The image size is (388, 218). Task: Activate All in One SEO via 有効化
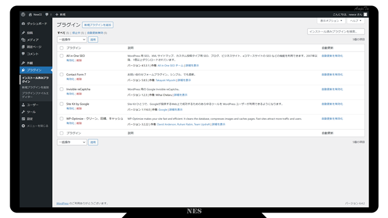tap(70, 61)
